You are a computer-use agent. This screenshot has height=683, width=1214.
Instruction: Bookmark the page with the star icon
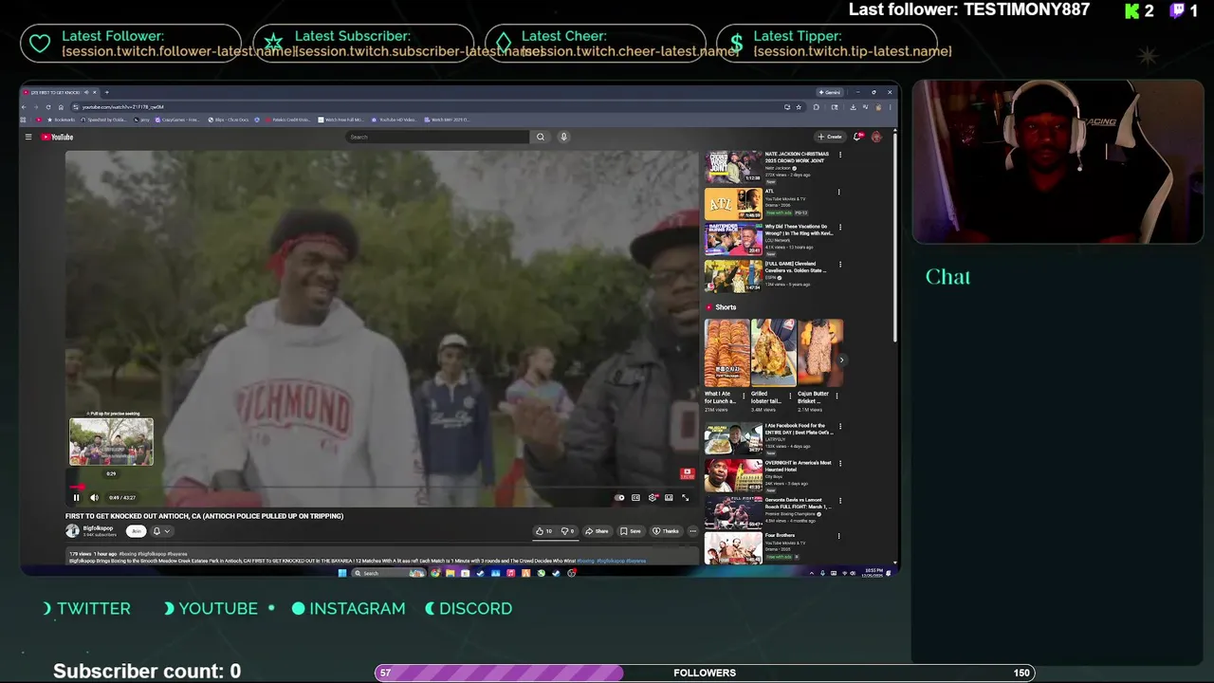coord(799,107)
